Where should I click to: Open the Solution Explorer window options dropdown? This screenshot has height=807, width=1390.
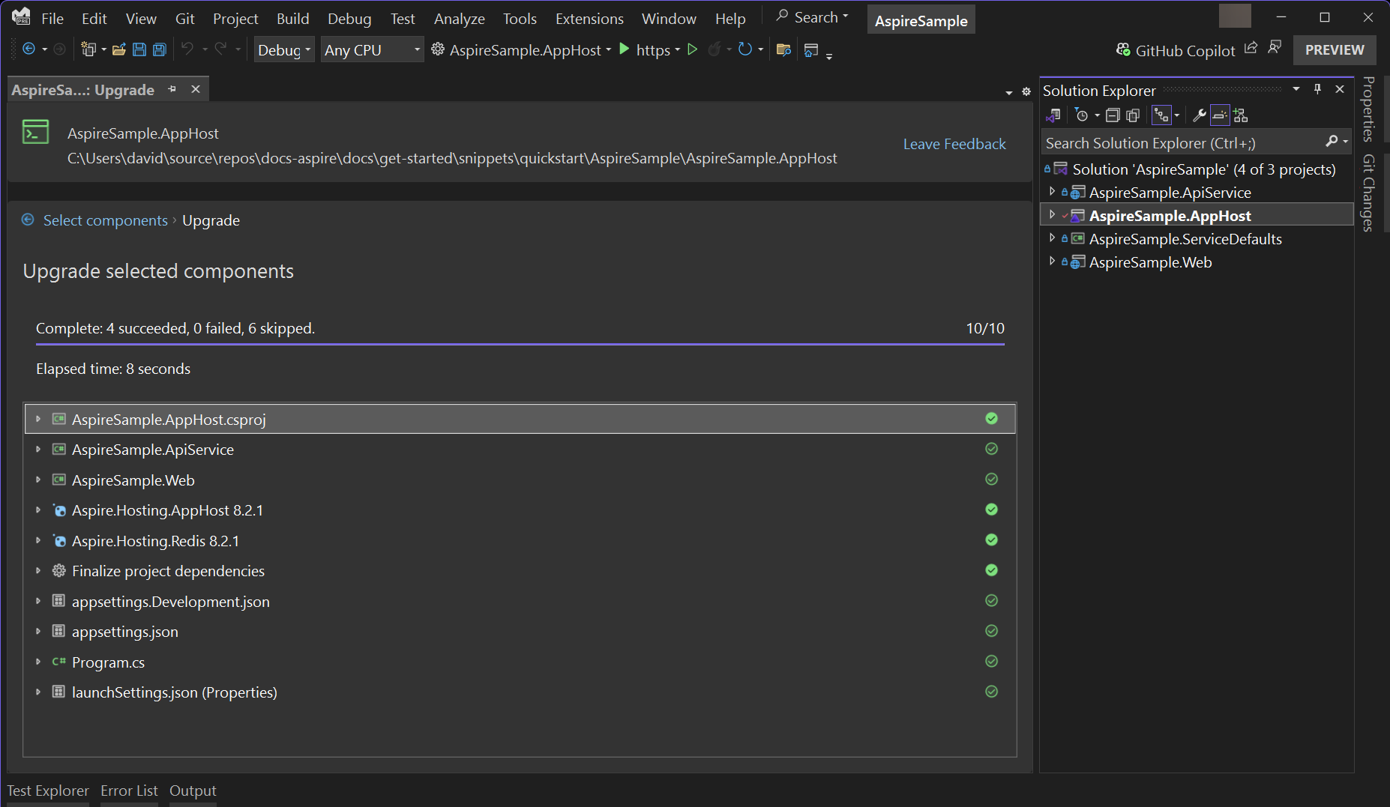(x=1296, y=89)
